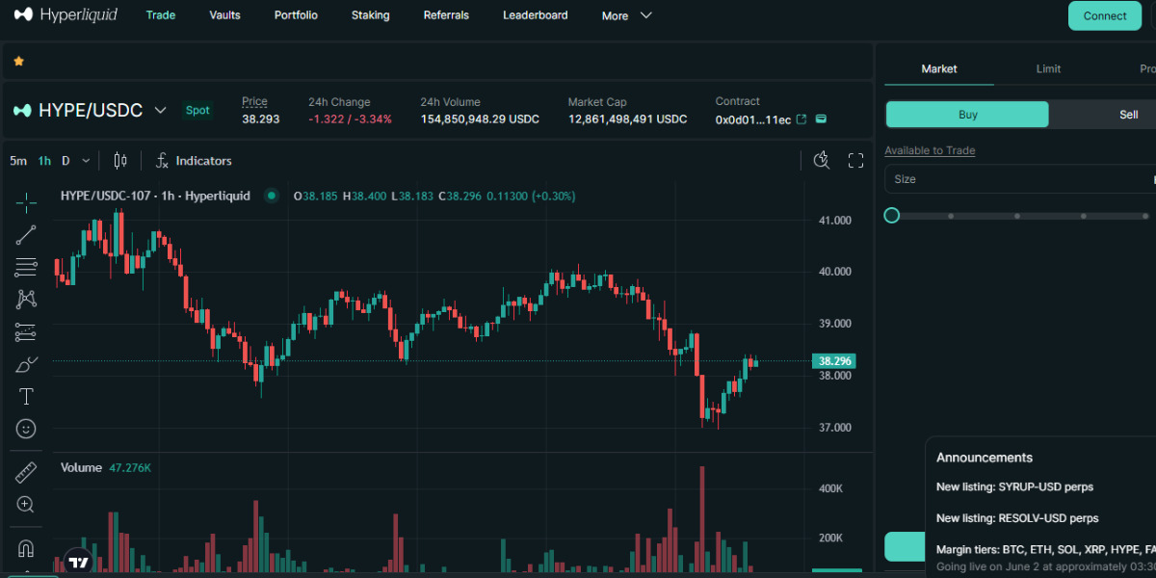Open the contract address external link
Viewport: 1156px width, 578px height.
point(801,119)
